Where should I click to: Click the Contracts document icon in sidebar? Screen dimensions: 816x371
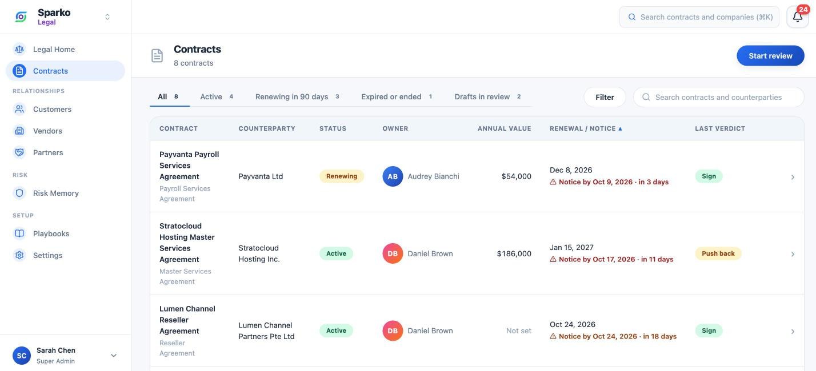[x=19, y=71]
